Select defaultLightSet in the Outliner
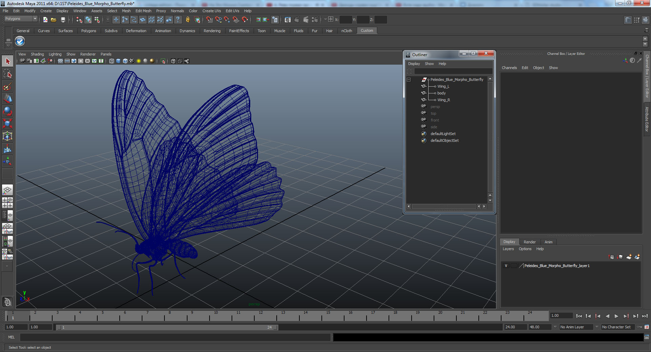Image resolution: width=651 pixels, height=352 pixels. pos(443,134)
